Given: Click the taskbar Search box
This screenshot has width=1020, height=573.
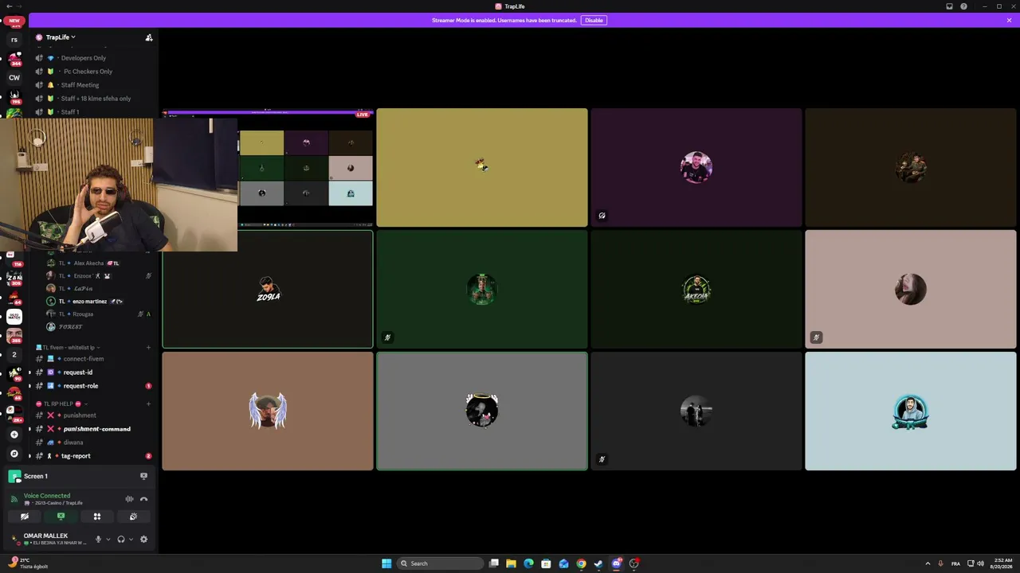Looking at the screenshot, I should pyautogui.click(x=441, y=563).
